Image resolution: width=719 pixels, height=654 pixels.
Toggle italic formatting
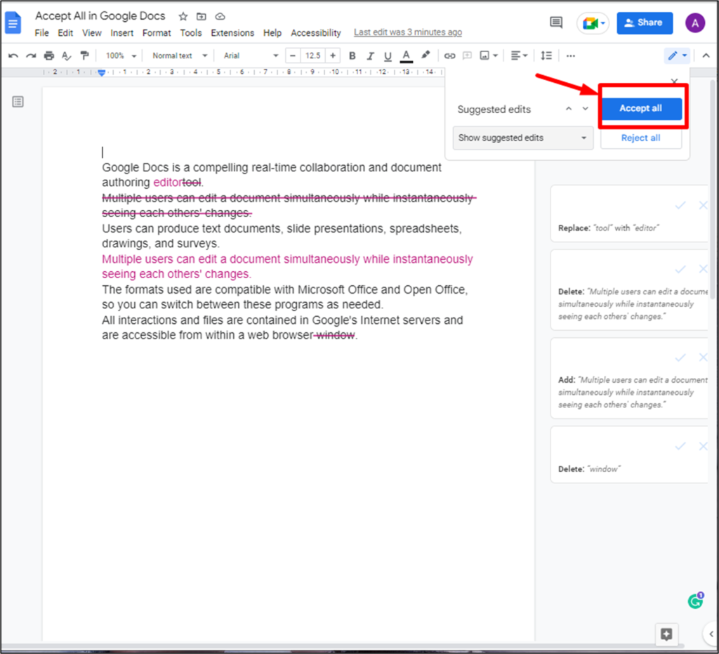coord(370,56)
